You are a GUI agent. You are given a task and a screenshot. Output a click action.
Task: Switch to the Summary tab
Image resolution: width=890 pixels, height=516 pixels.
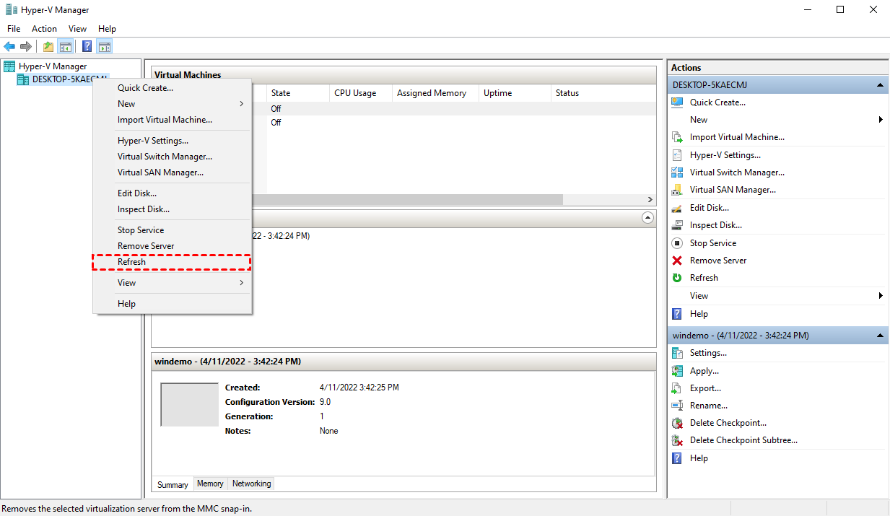pyautogui.click(x=173, y=485)
